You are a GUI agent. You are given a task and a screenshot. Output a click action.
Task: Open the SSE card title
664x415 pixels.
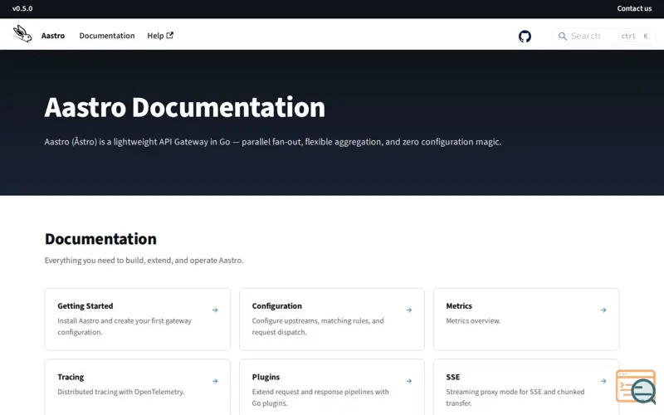pos(452,377)
